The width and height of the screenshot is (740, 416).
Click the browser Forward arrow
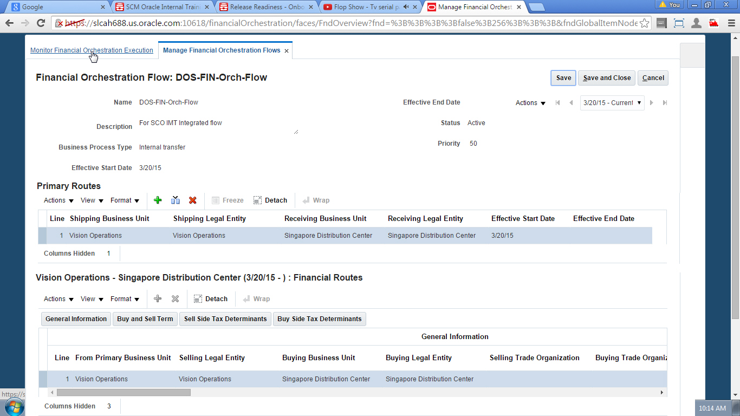[25, 23]
